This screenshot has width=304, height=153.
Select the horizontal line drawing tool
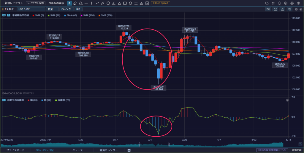point(86,3)
